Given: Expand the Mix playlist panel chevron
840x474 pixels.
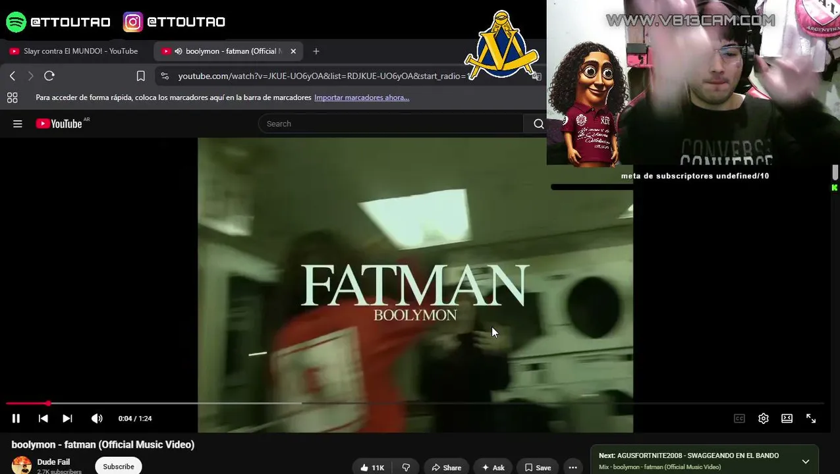Looking at the screenshot, I should (805, 461).
